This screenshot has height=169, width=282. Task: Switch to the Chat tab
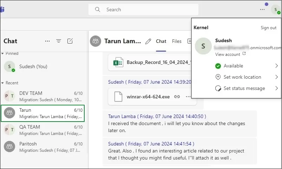[x=161, y=41]
